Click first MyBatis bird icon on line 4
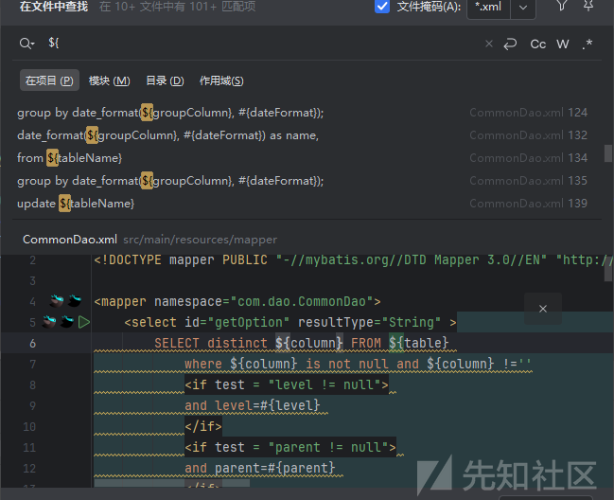614x500 pixels. (57, 301)
